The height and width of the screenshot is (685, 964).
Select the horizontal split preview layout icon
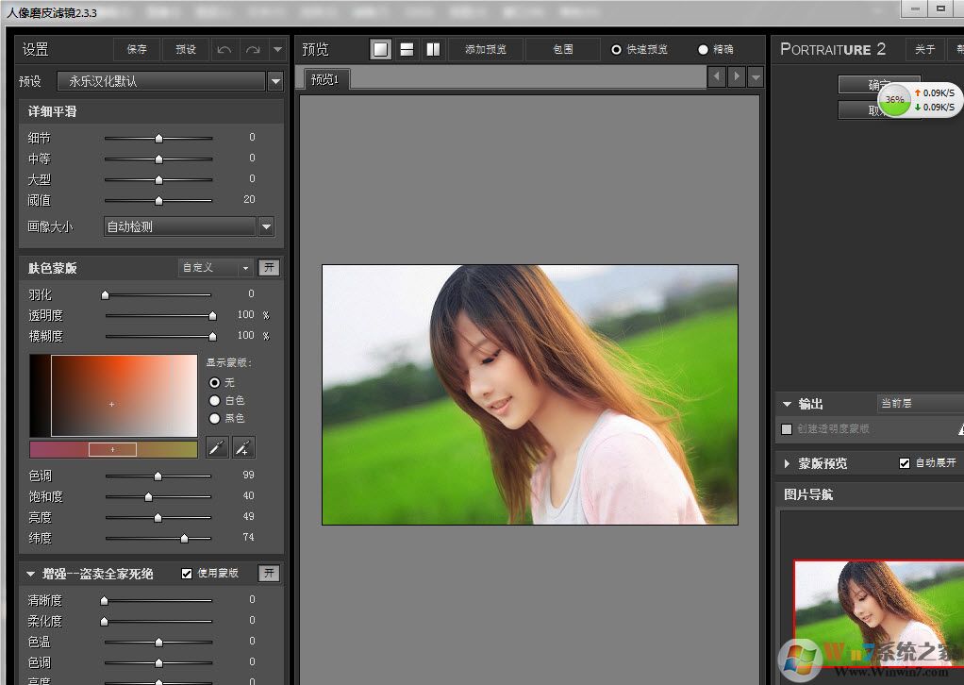[x=406, y=48]
